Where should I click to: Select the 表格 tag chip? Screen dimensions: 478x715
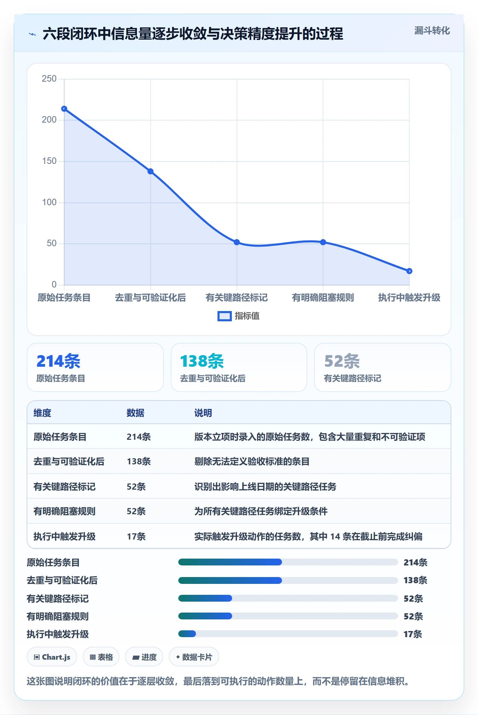pos(101,657)
